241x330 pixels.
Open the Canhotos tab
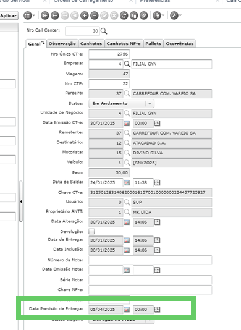91,43
